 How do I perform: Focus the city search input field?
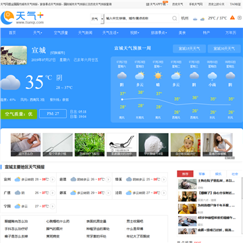pyautogui.click(x=138, y=18)
